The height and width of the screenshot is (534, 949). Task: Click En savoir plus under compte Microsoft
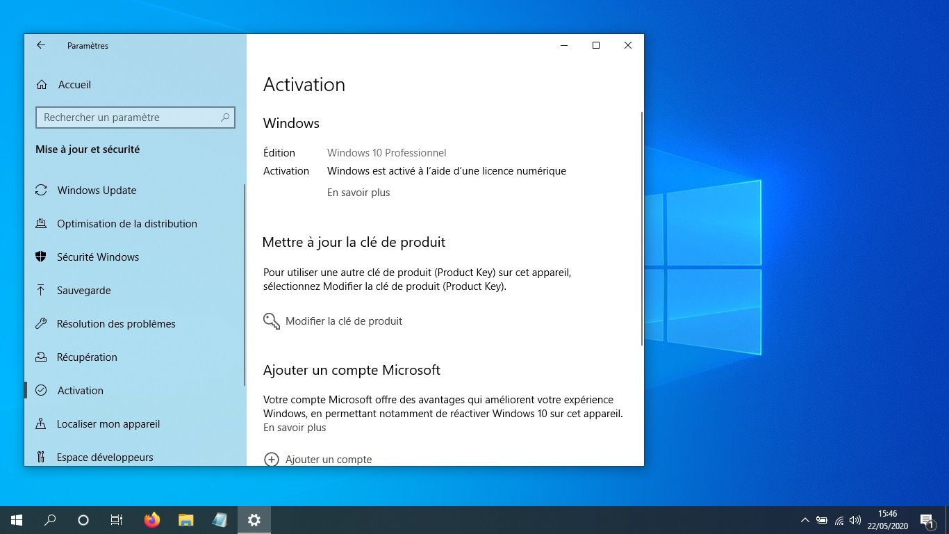coord(295,428)
